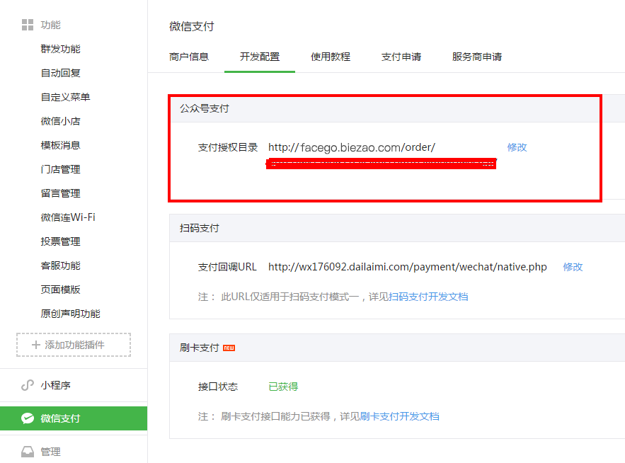
Task: Switch to the 商户信息 tab
Action: tap(189, 57)
